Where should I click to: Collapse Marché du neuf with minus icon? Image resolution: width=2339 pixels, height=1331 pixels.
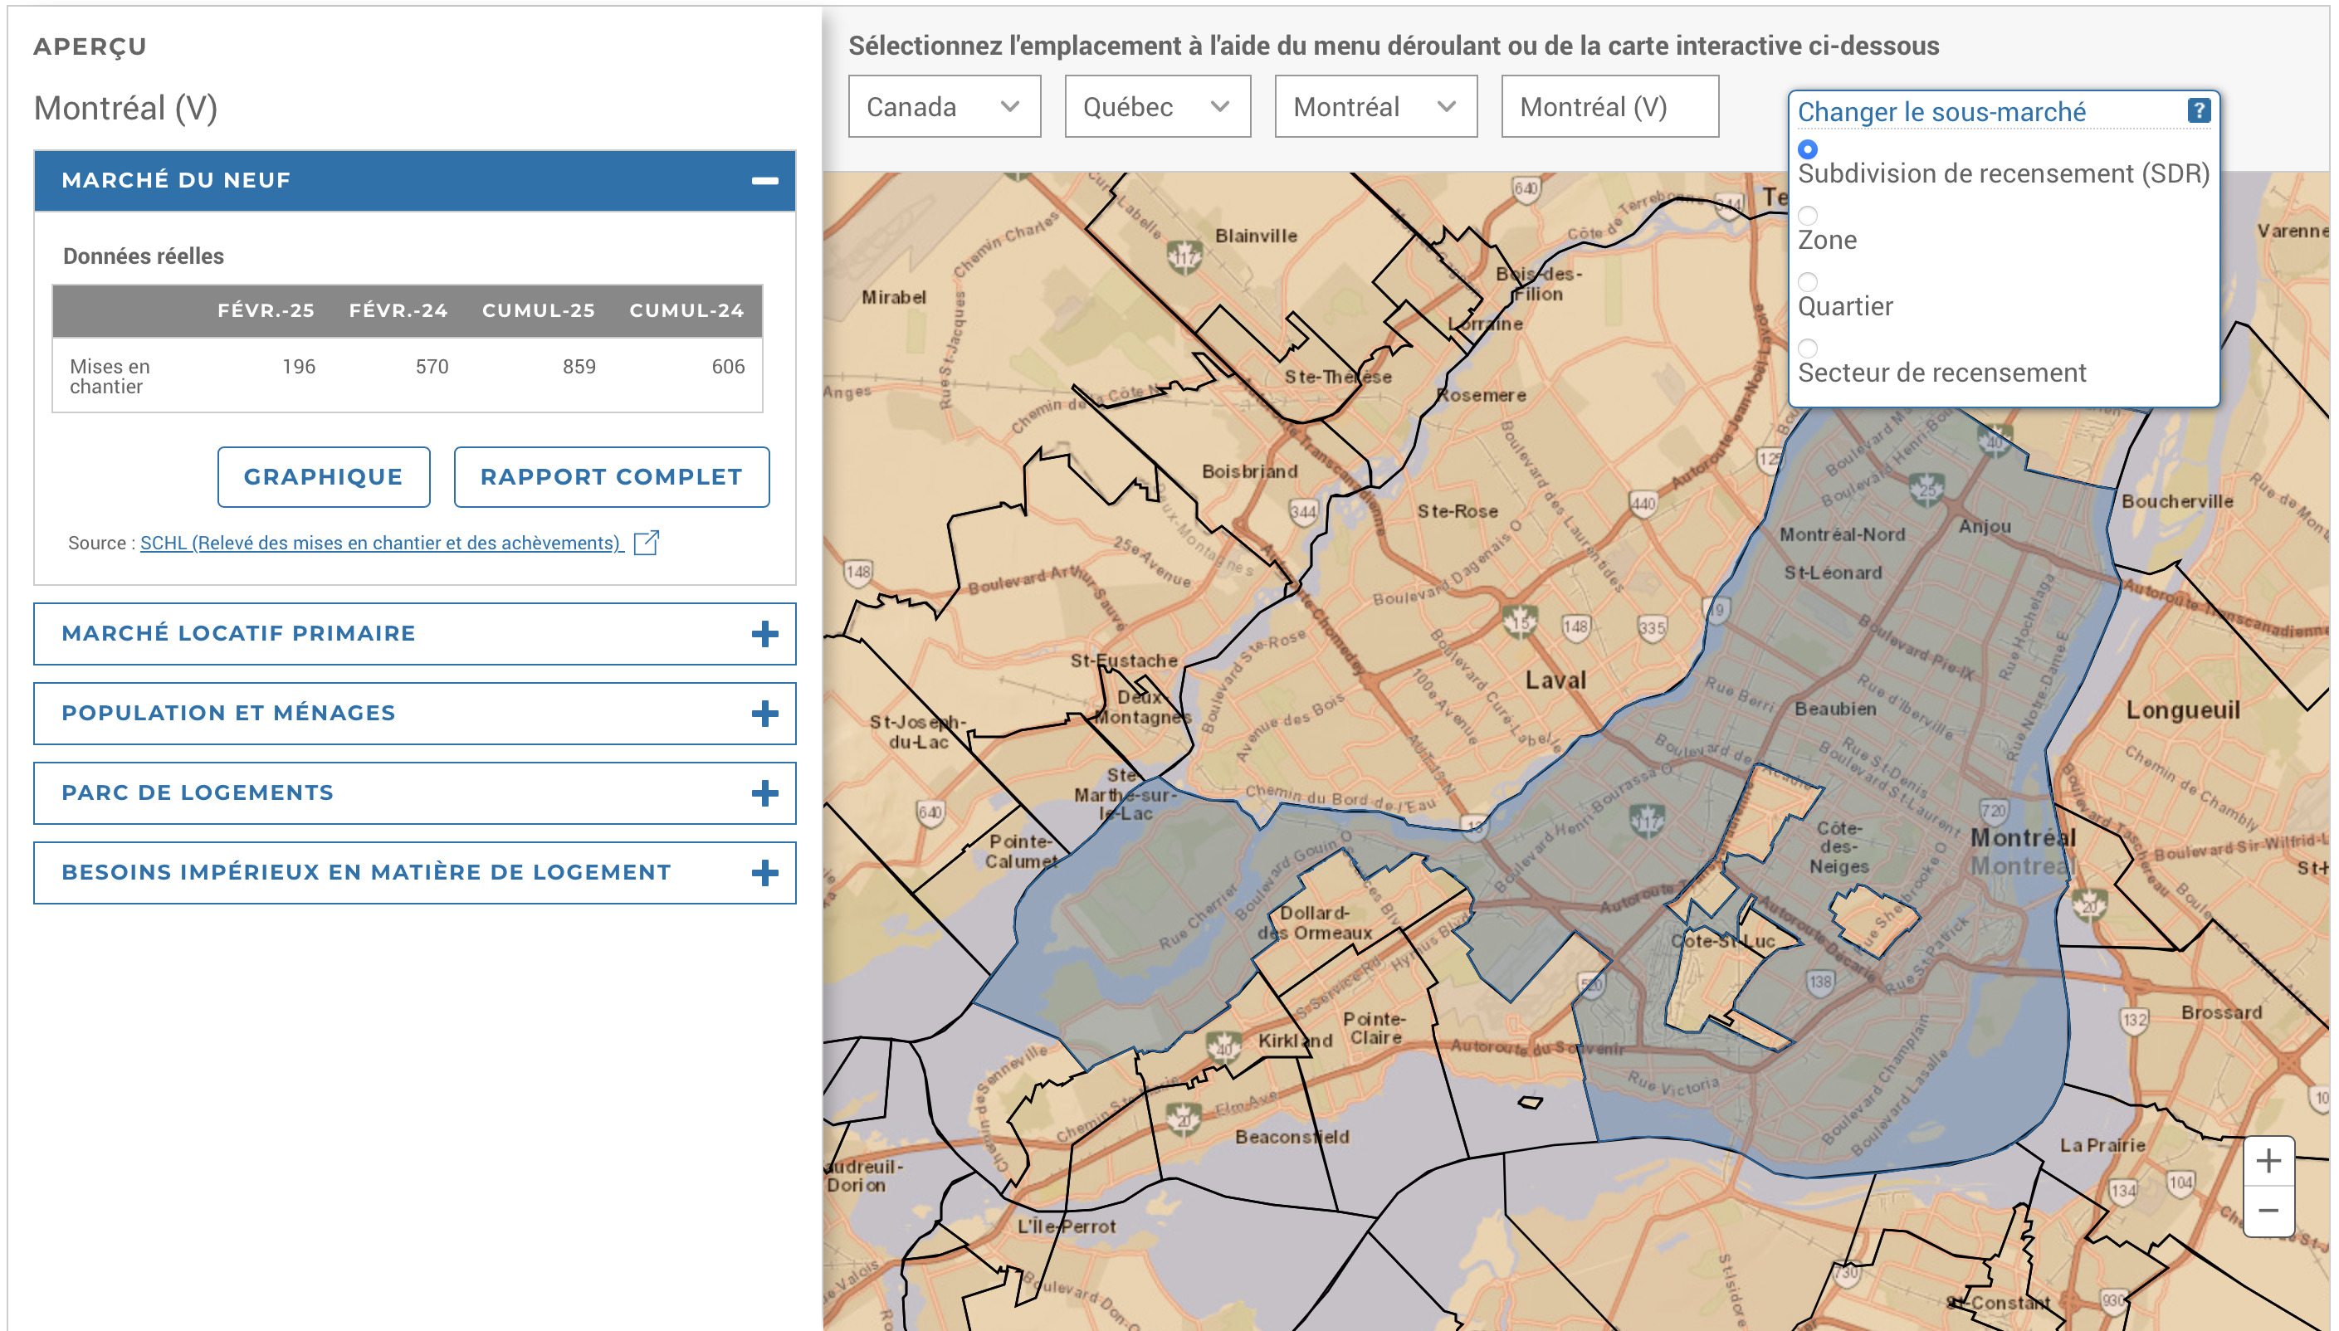tap(764, 181)
